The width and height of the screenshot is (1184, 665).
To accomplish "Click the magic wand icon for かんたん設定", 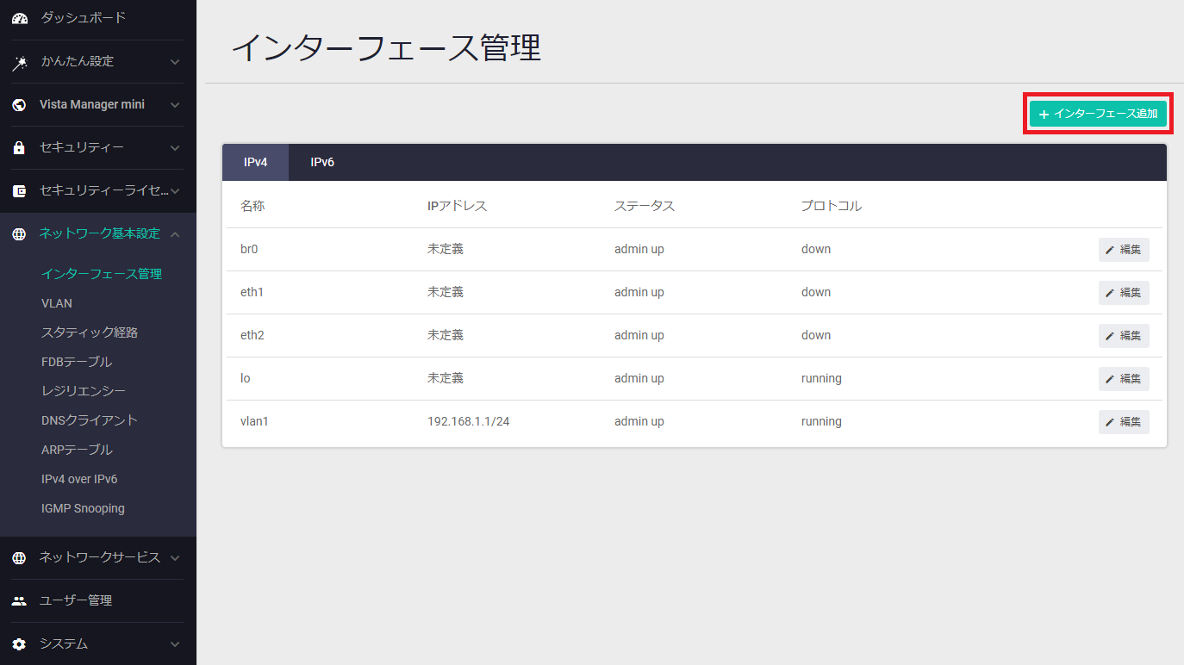I will [19, 62].
